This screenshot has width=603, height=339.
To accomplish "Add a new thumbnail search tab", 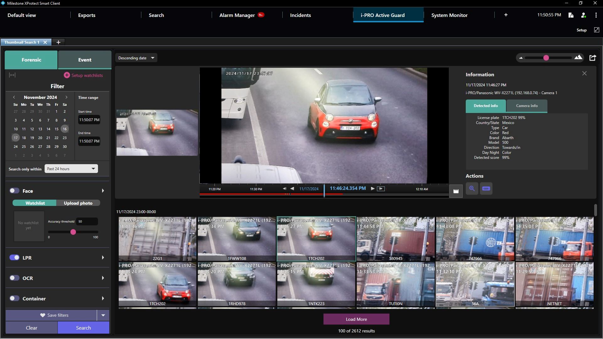I will point(58,42).
